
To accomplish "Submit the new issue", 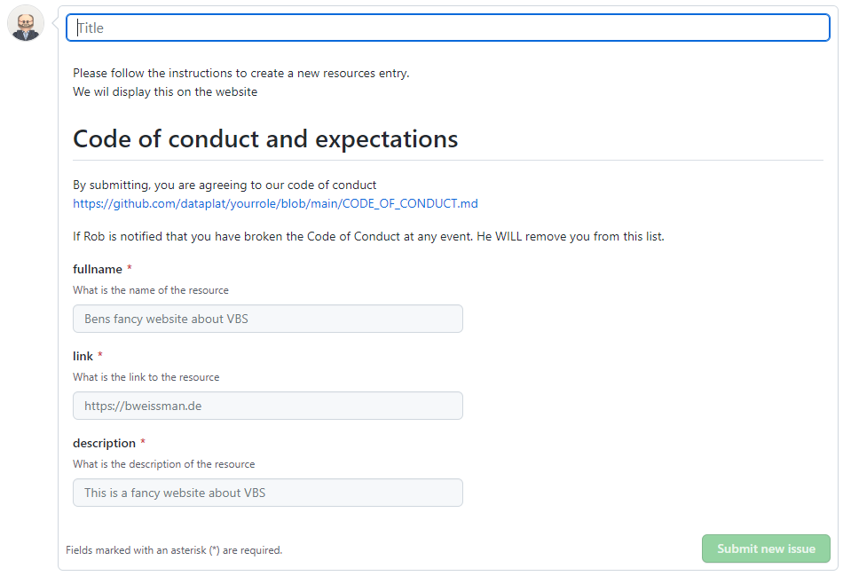I will point(766,548).
